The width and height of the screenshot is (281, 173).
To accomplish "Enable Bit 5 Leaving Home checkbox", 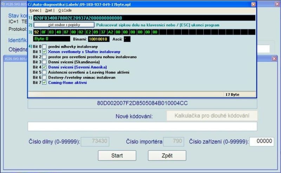I will pyautogui.click(x=44, y=72).
